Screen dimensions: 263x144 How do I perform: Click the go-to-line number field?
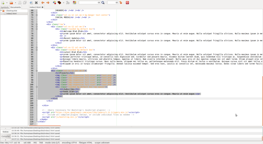click(111, 3)
